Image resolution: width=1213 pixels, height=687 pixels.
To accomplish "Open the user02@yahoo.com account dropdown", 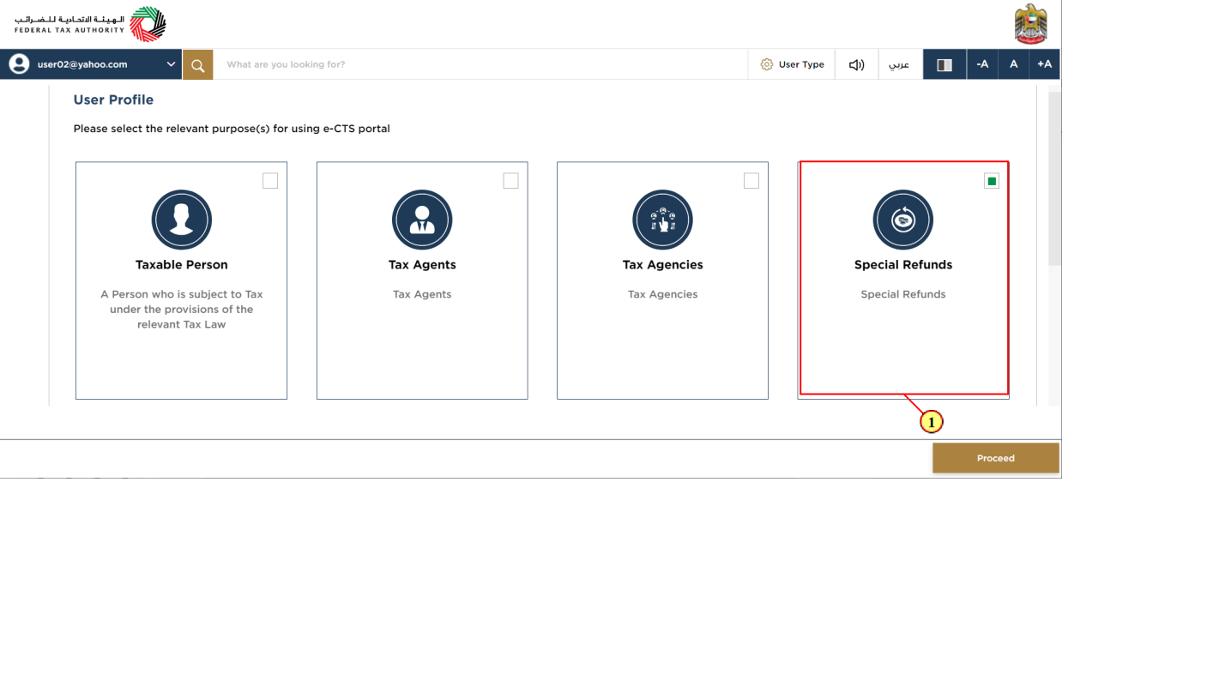I will point(91,64).
